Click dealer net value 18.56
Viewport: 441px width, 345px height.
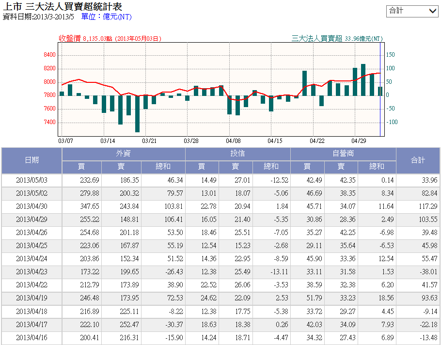[x=386, y=298]
